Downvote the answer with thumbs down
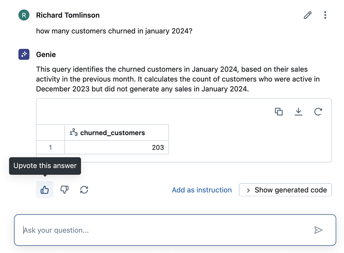The width and height of the screenshot is (344, 253). (x=64, y=190)
